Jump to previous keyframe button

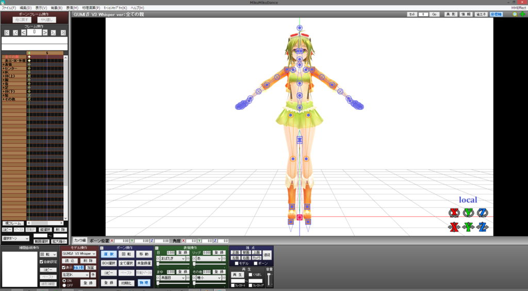15,33
